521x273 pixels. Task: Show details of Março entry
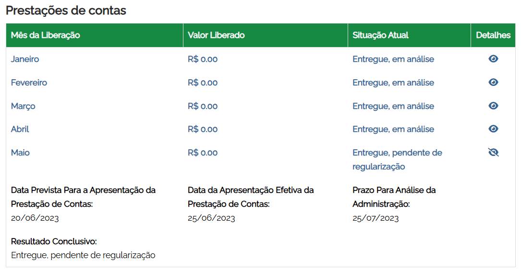point(493,106)
